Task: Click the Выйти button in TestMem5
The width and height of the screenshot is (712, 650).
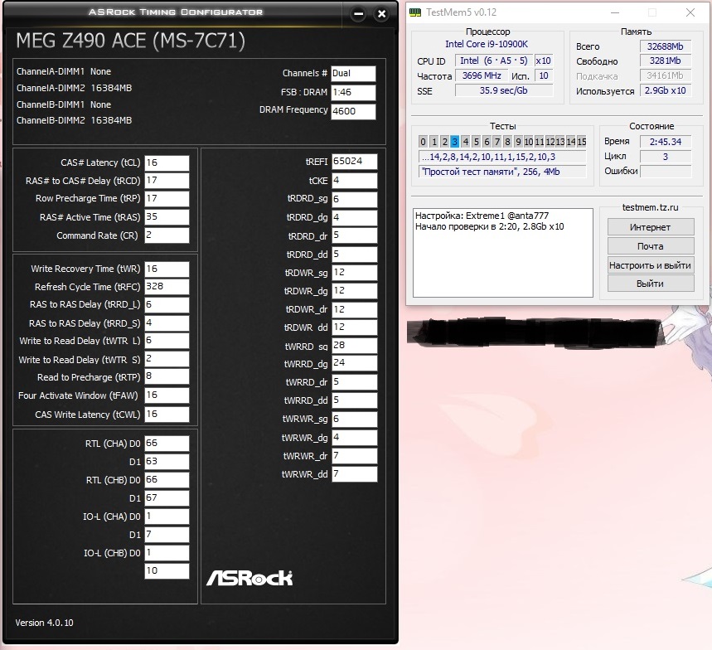Action: point(650,284)
